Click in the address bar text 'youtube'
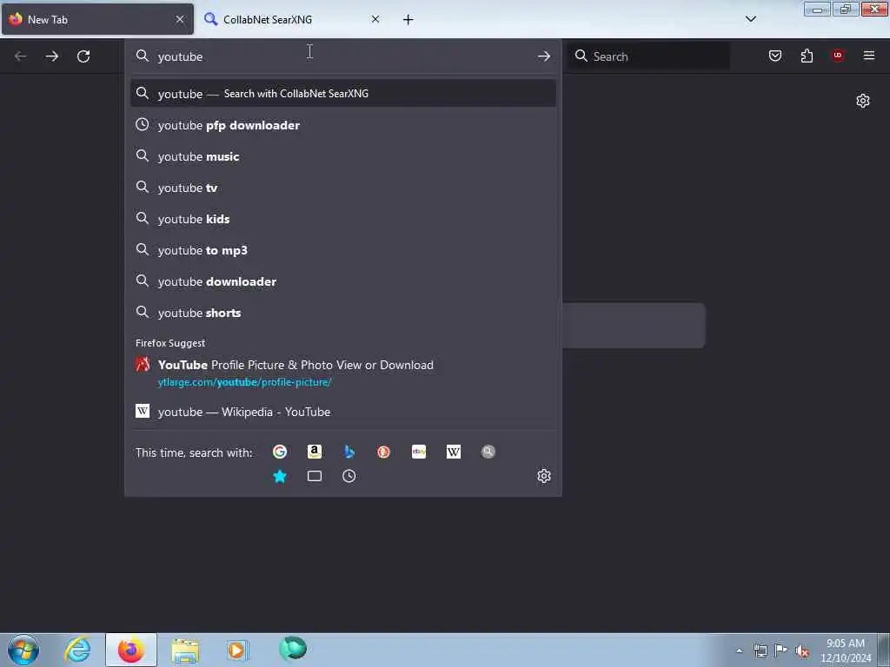 click(180, 56)
